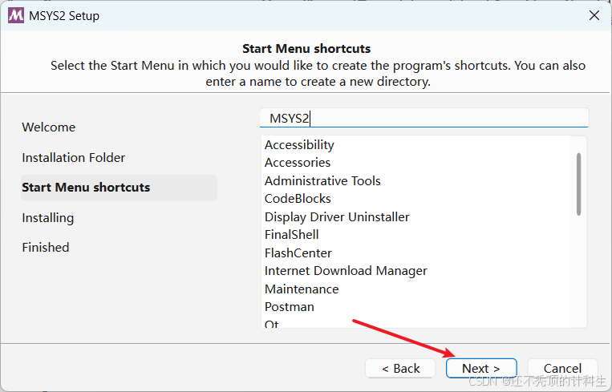Click the MSYS2 start menu name field
The height and width of the screenshot is (392, 612).
coord(424,118)
